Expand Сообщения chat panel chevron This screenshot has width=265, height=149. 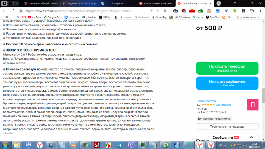coord(251,137)
